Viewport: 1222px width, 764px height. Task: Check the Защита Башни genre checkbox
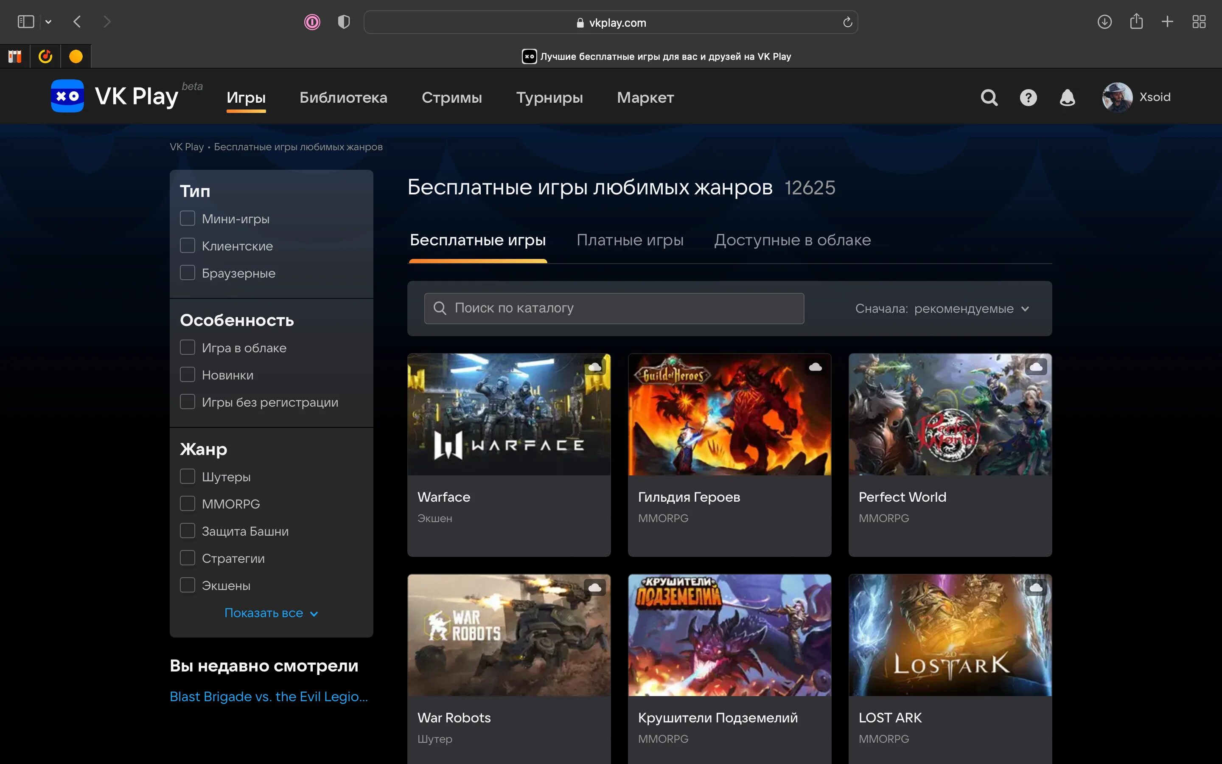click(x=188, y=531)
